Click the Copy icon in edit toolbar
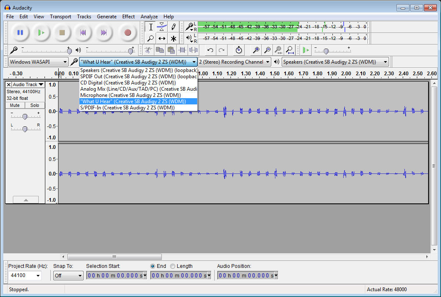This screenshot has width=441, height=297. [160, 50]
